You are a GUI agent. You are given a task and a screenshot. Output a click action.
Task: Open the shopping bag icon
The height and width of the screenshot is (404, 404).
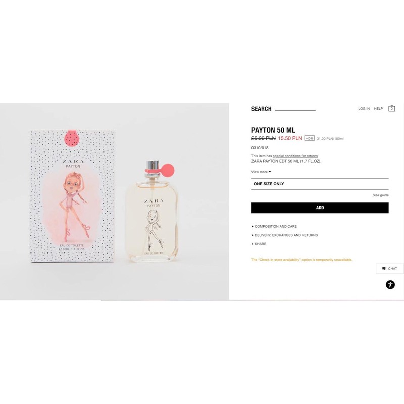tap(391, 108)
